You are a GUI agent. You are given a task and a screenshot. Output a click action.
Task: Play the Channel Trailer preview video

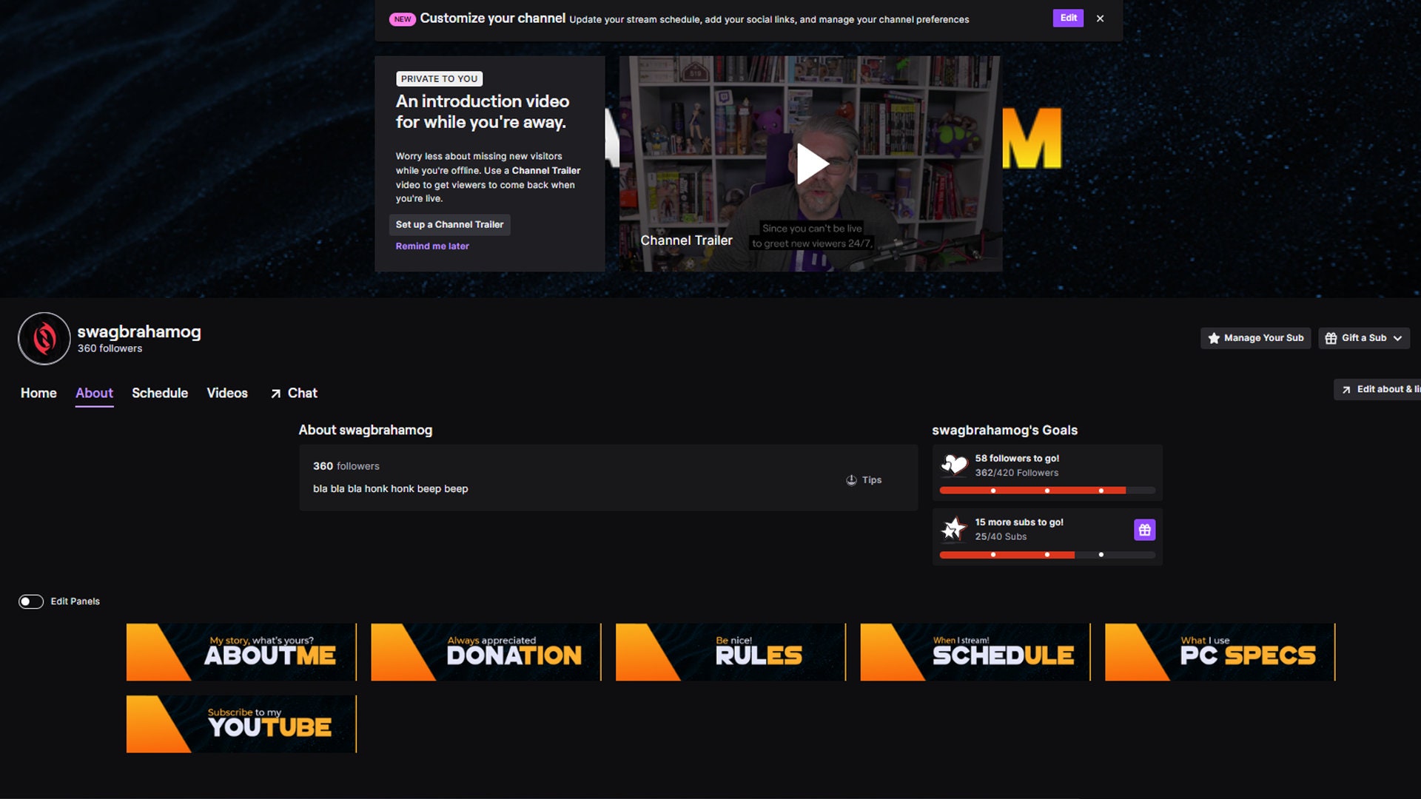coord(812,163)
